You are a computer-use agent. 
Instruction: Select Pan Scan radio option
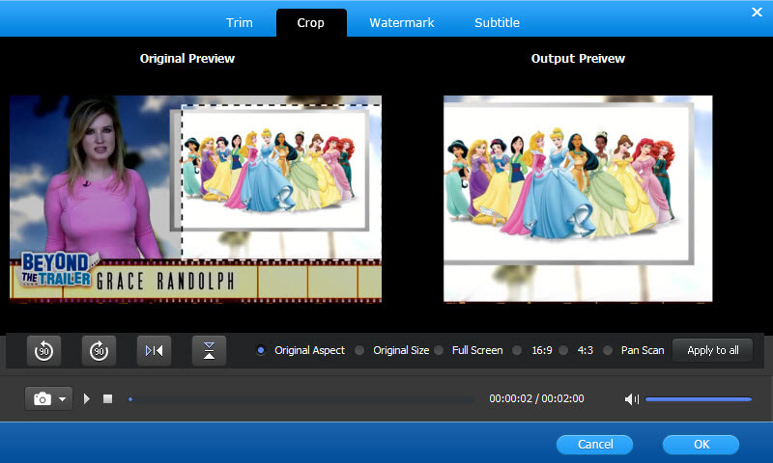click(608, 350)
